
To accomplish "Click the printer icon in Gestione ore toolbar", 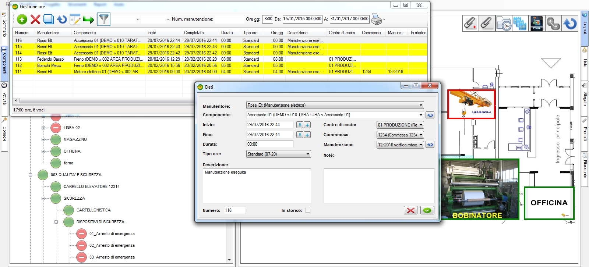I will coord(377,19).
